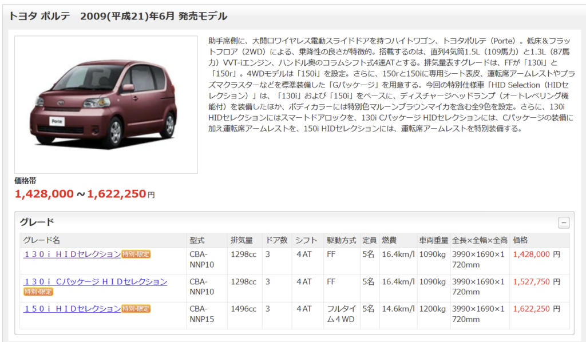586x342 pixels.
Task: Click the 1,622,250 円 price in the table
Action: tap(536, 309)
